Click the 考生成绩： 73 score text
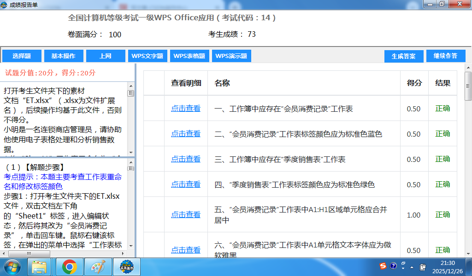Screen dimensions: 472x276 click(232, 34)
